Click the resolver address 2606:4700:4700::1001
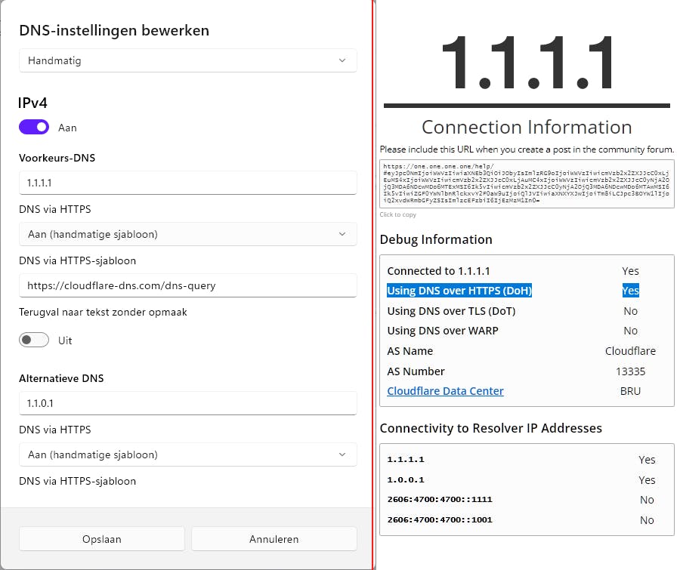The height and width of the screenshot is (570, 680). click(x=440, y=519)
